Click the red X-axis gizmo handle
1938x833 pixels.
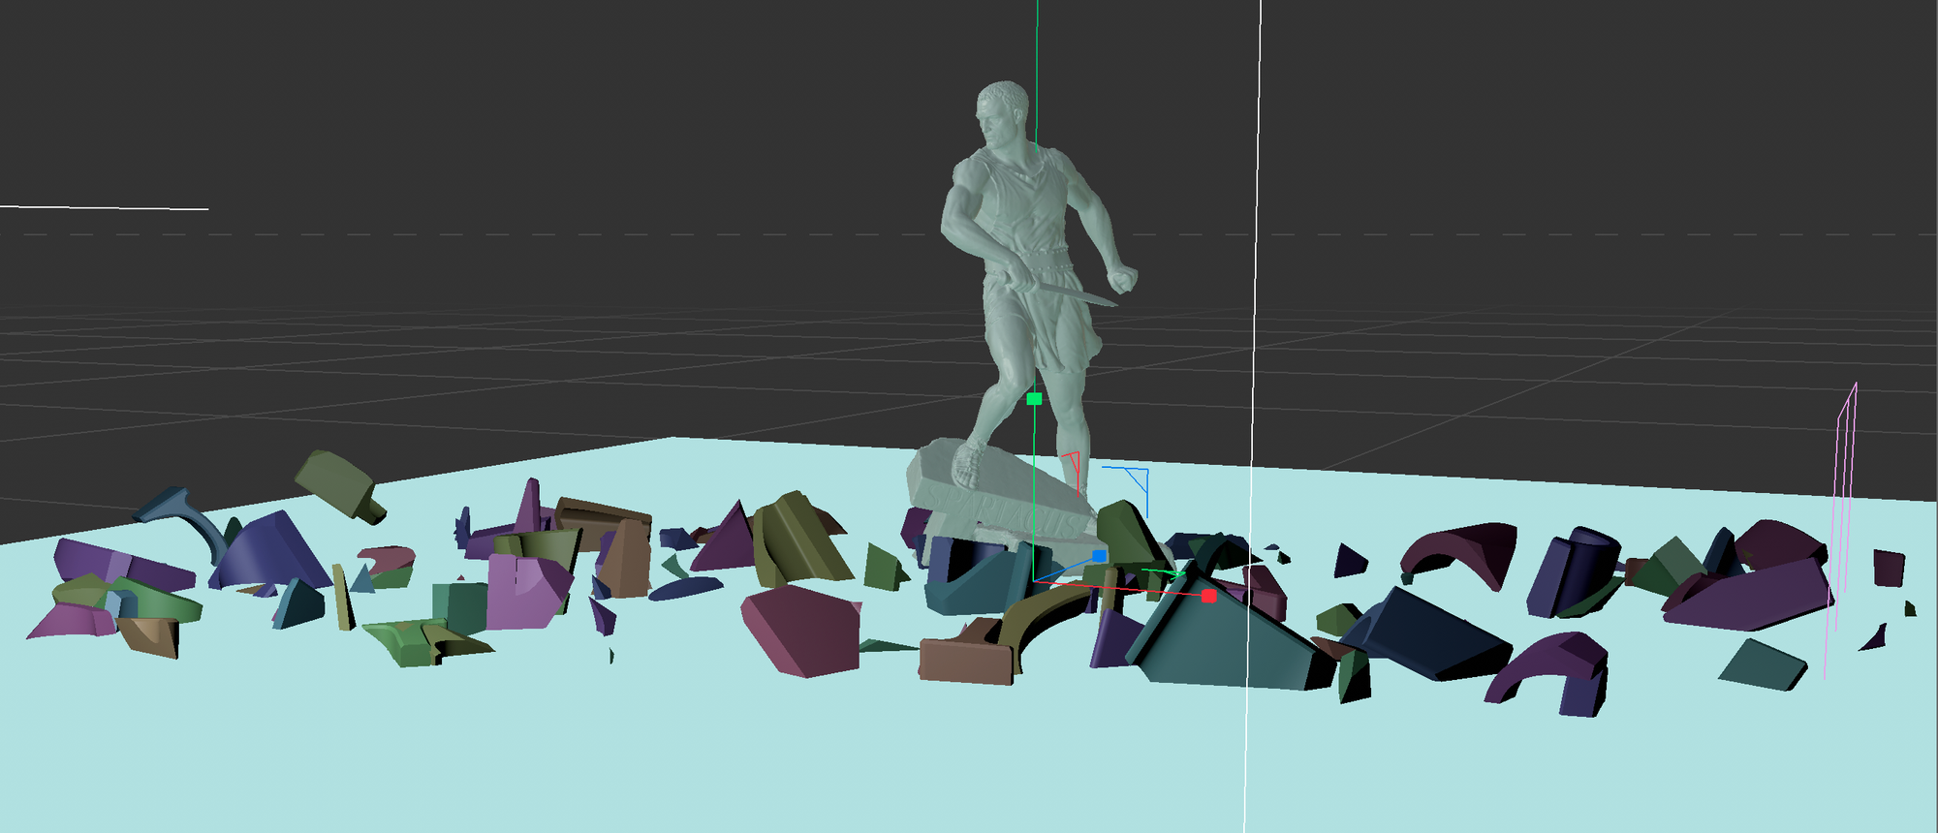pyautogui.click(x=1208, y=596)
